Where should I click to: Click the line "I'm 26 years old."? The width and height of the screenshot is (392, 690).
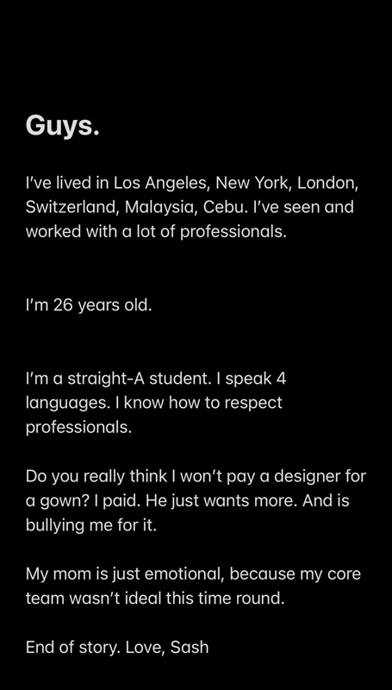pyautogui.click(x=89, y=305)
